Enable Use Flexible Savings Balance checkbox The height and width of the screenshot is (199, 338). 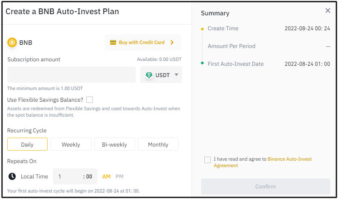pyautogui.click(x=90, y=100)
